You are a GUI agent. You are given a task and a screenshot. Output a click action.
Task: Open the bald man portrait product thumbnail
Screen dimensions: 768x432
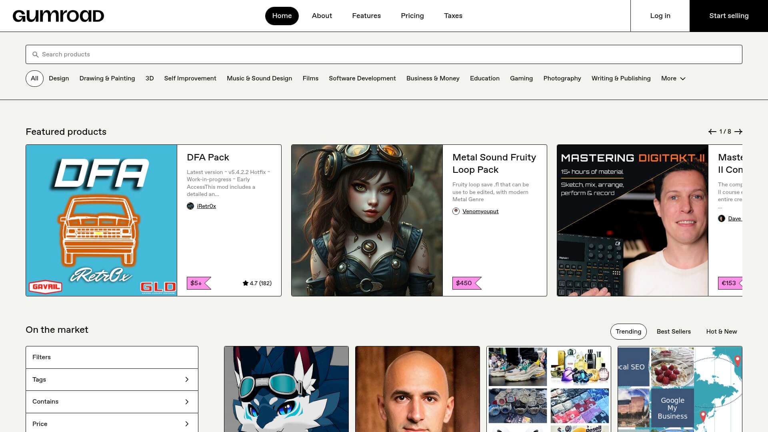(418, 389)
